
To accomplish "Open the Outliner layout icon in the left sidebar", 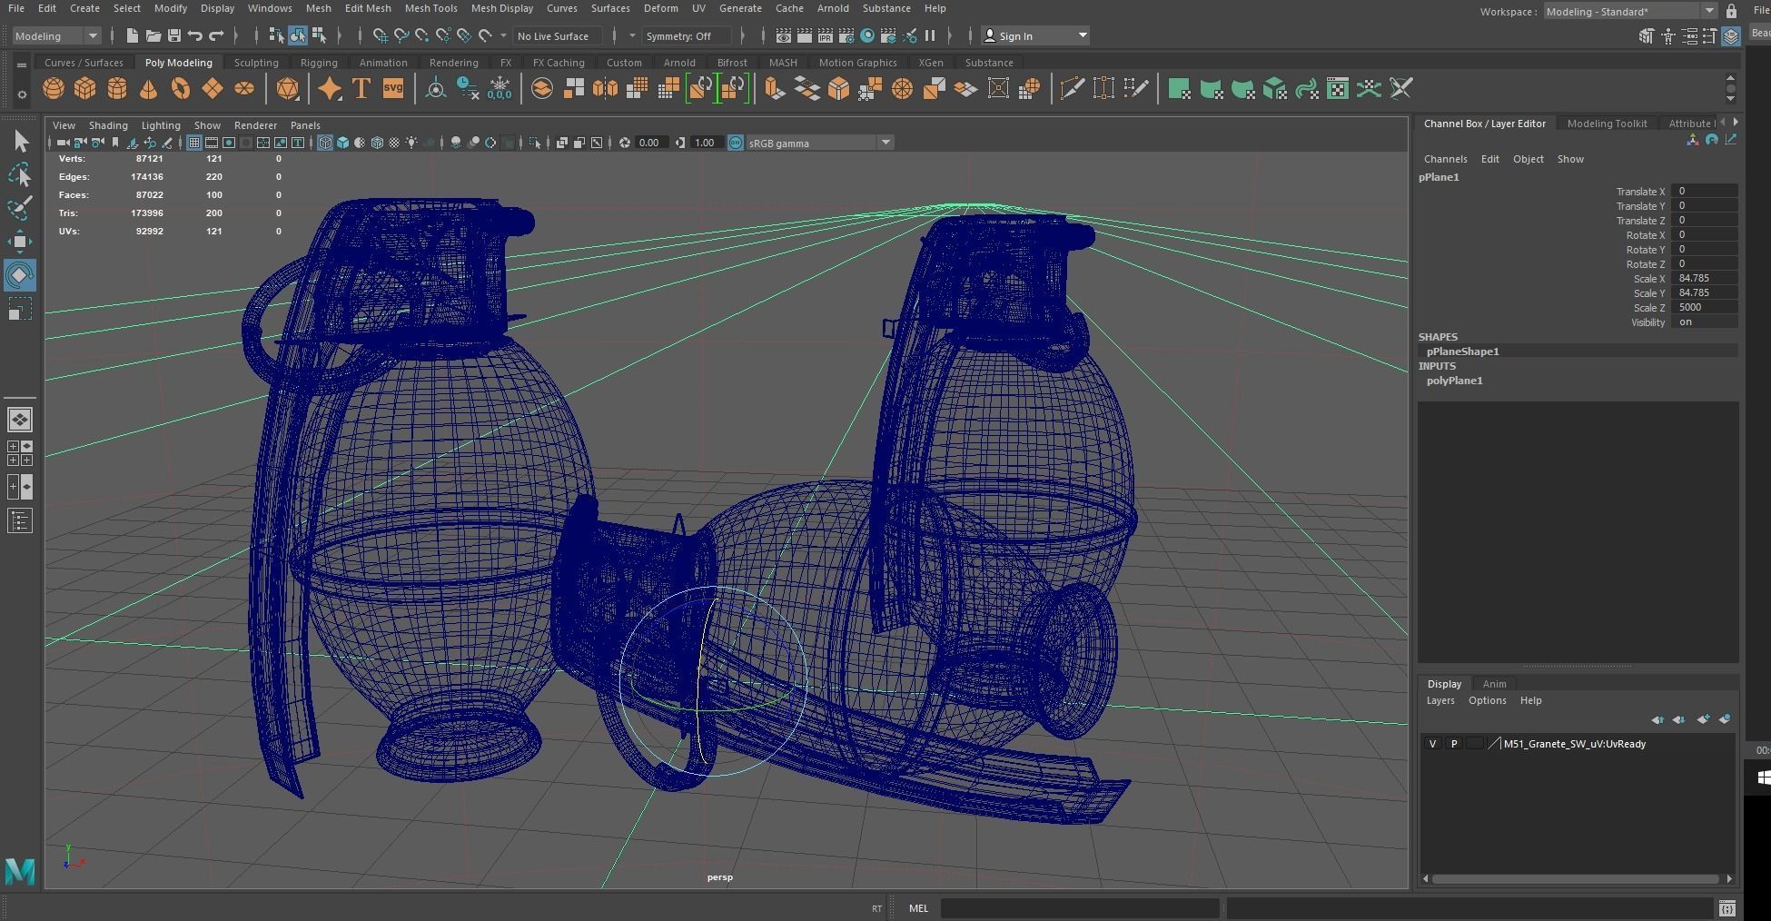I will point(20,520).
